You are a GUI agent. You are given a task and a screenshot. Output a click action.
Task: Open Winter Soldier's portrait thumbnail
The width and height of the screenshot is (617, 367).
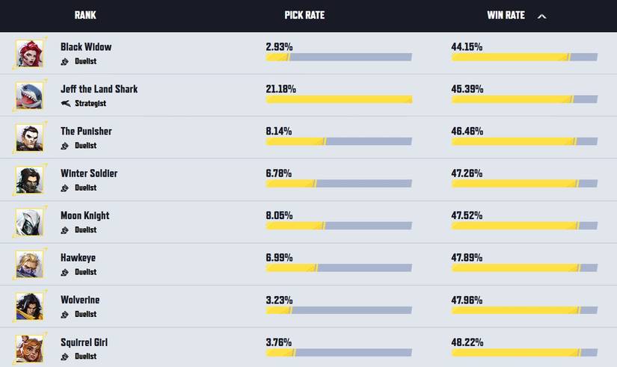tap(30, 180)
